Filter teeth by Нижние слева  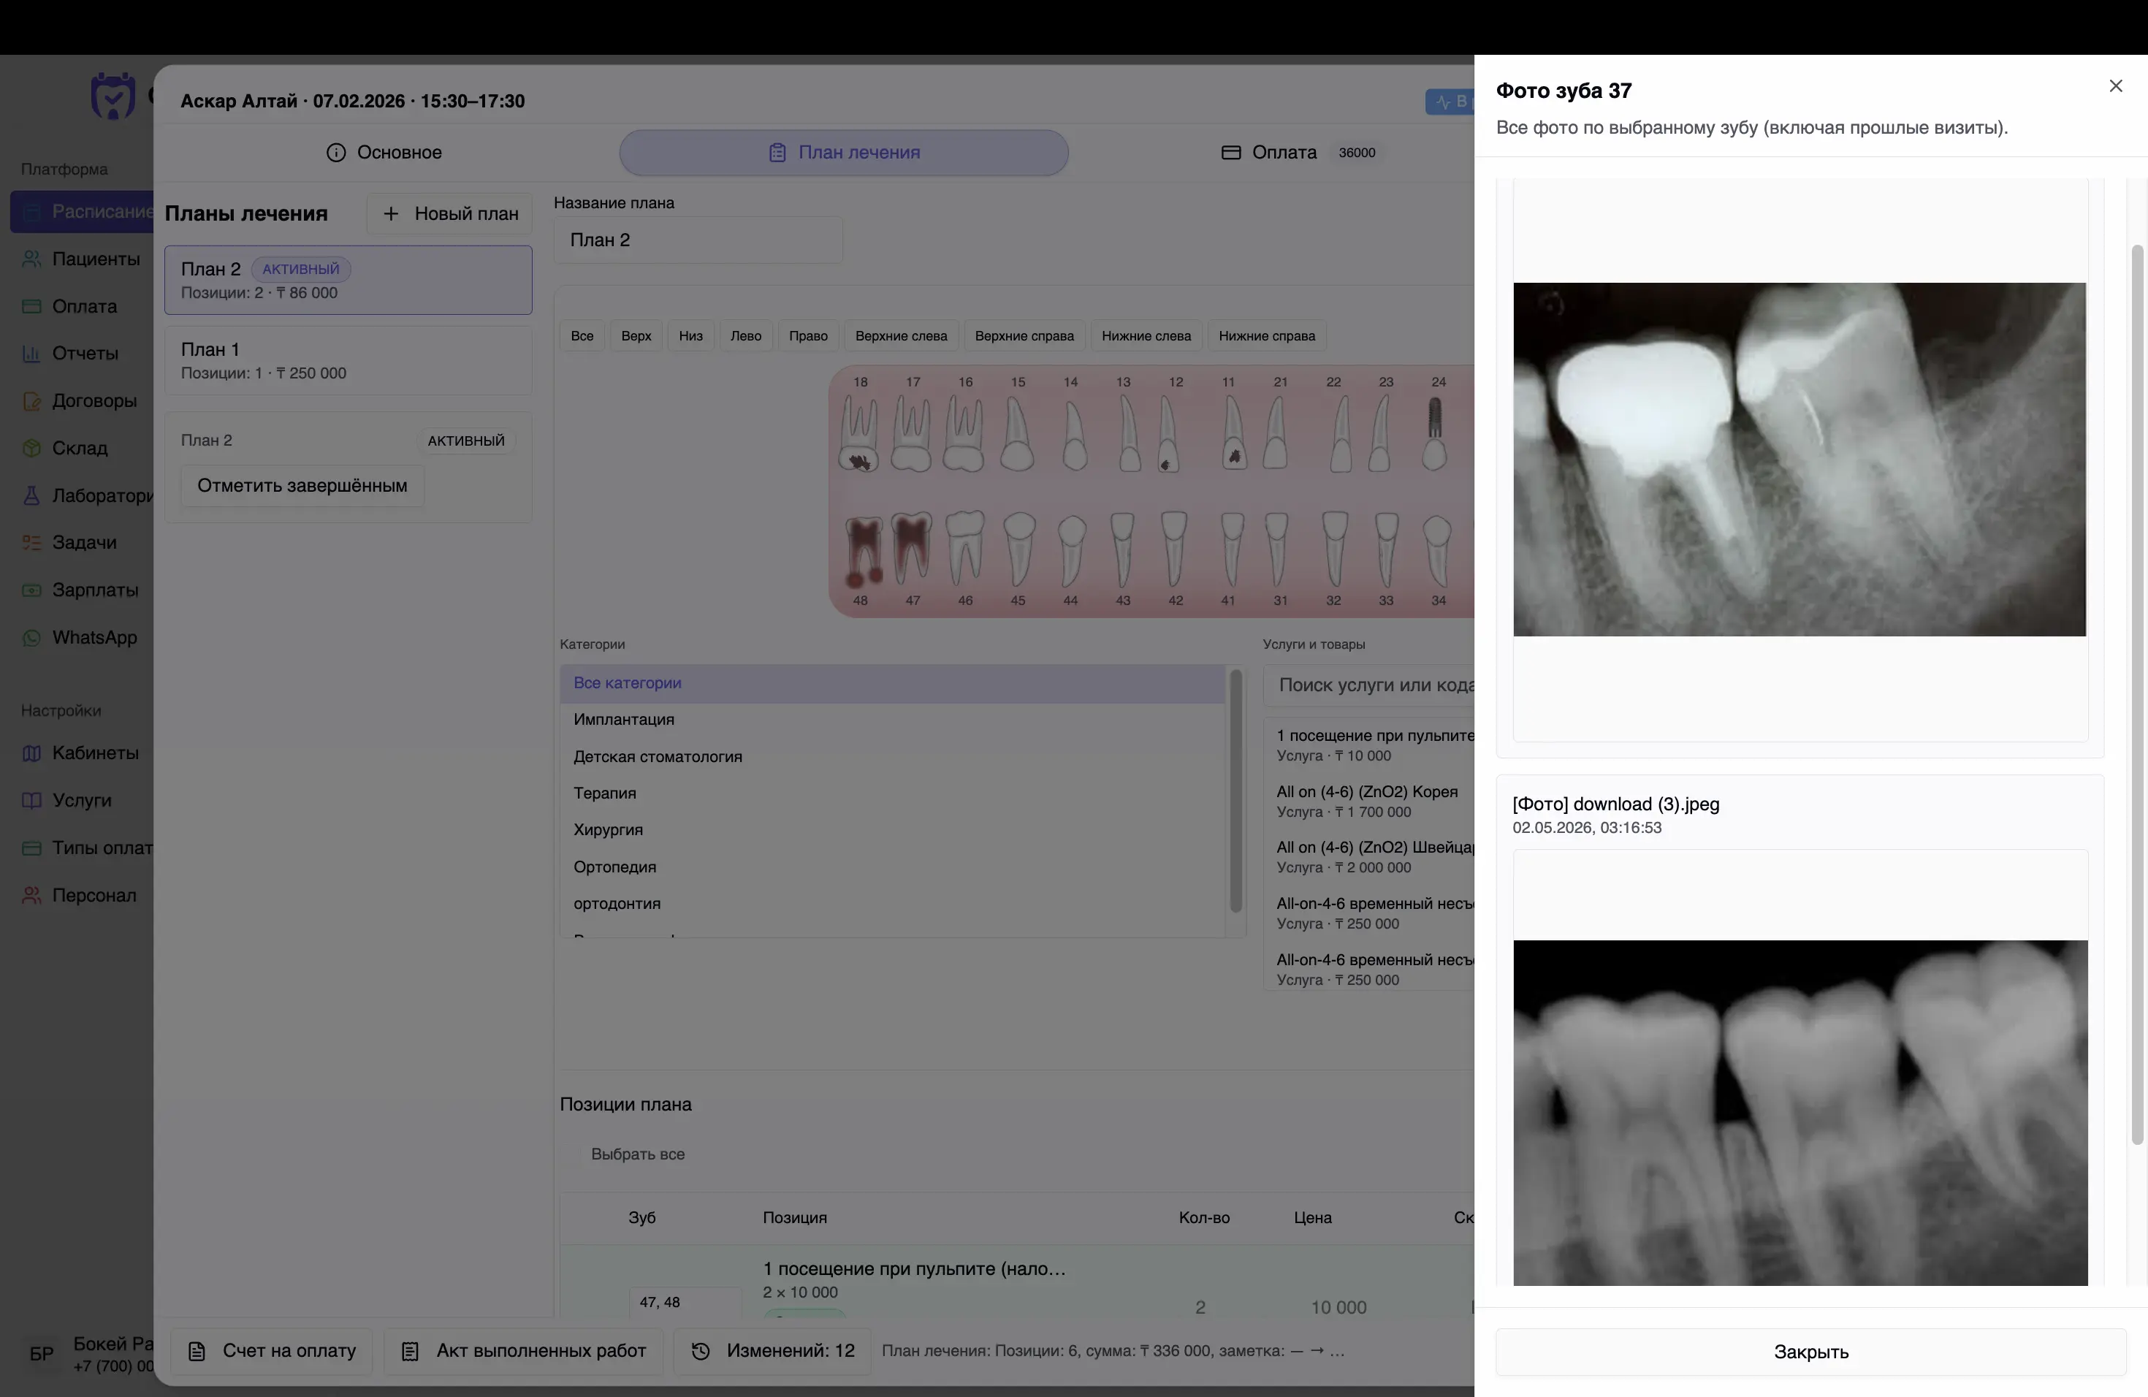[x=1146, y=335]
